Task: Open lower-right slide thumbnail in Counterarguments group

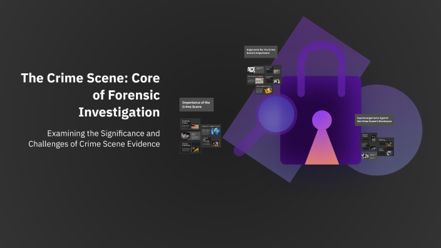Action: (386, 152)
